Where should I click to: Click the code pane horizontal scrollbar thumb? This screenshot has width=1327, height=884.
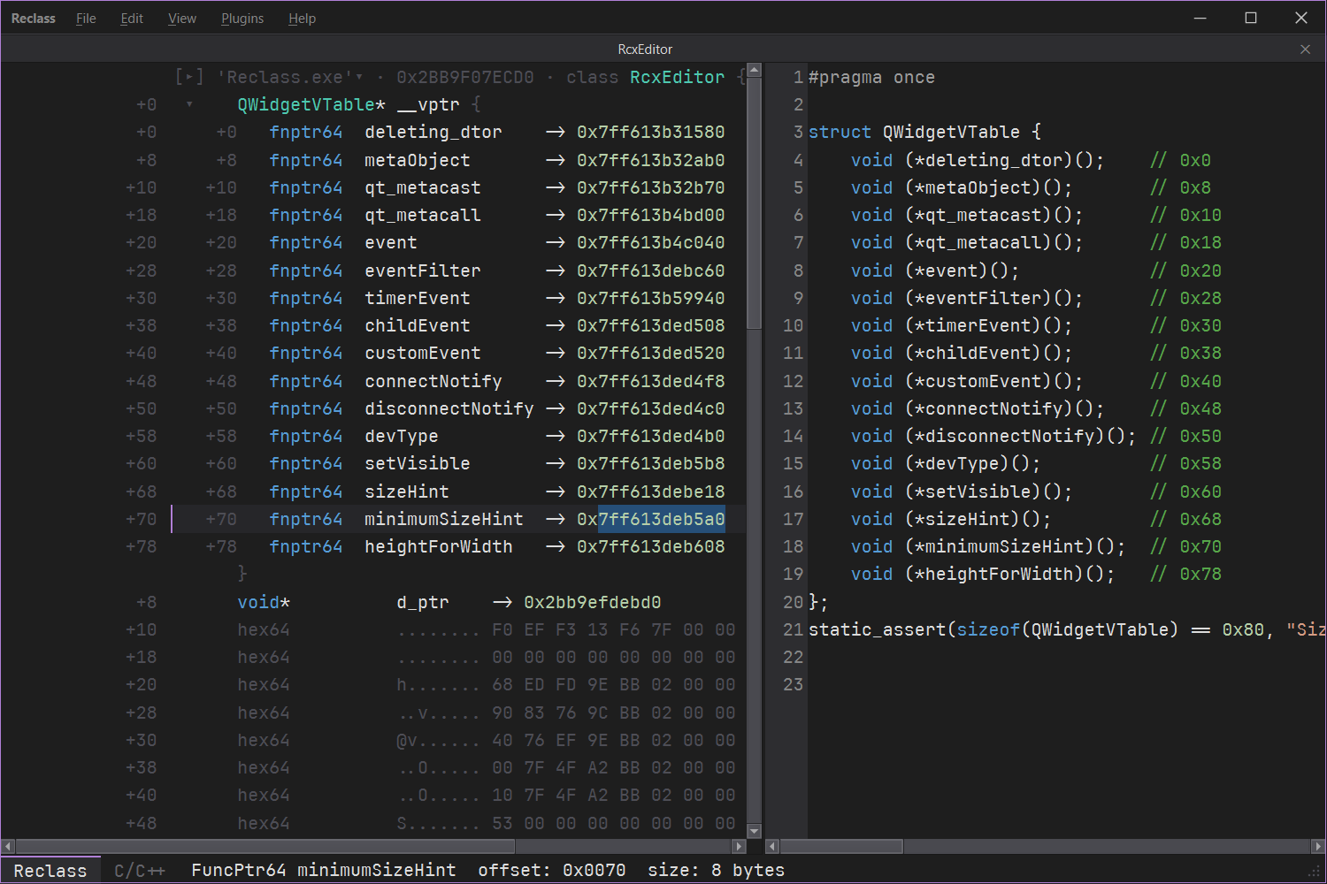(841, 847)
